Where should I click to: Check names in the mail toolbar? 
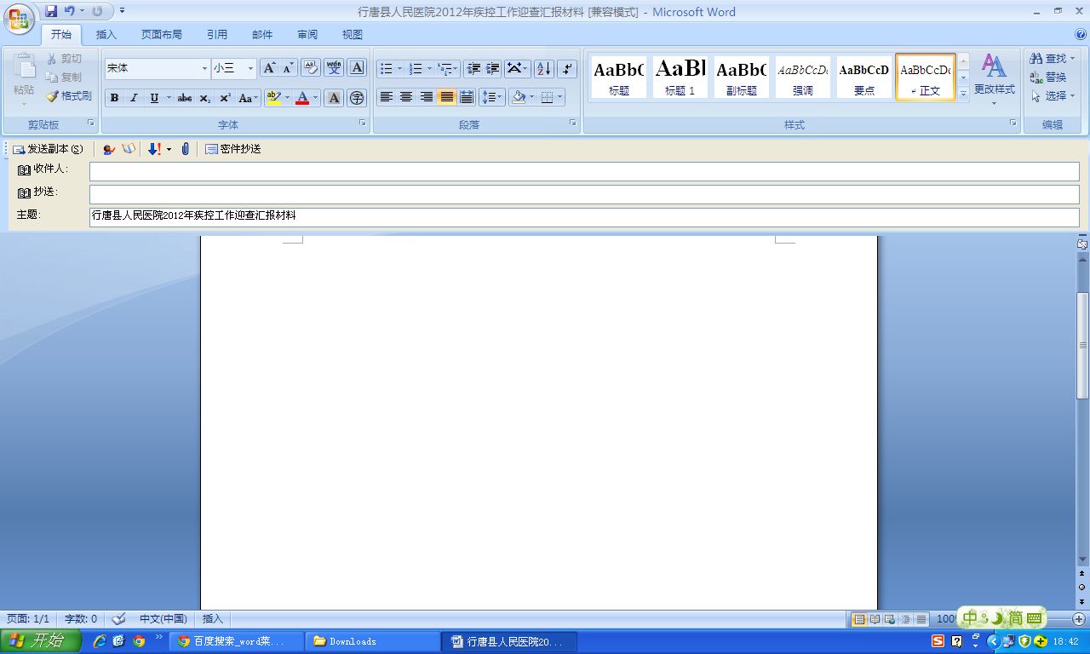point(109,149)
